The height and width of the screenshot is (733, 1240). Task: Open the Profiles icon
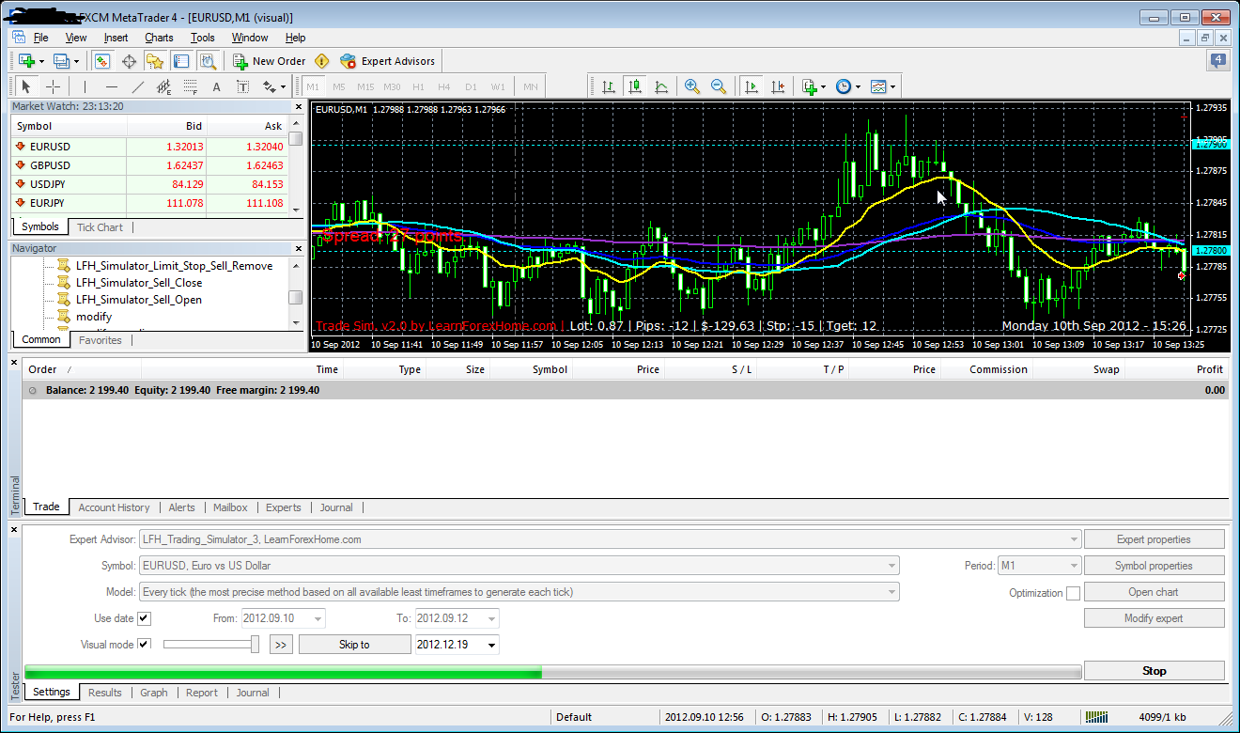point(63,61)
